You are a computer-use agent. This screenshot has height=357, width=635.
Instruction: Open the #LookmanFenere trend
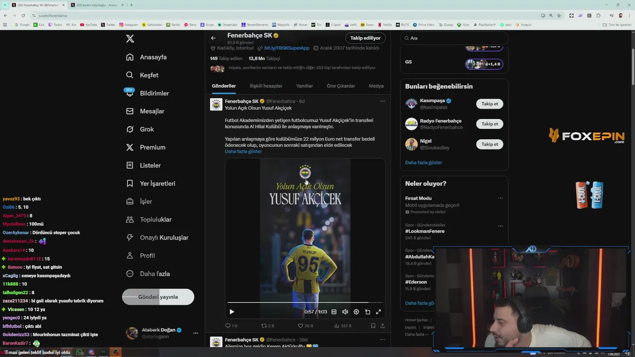(x=425, y=231)
